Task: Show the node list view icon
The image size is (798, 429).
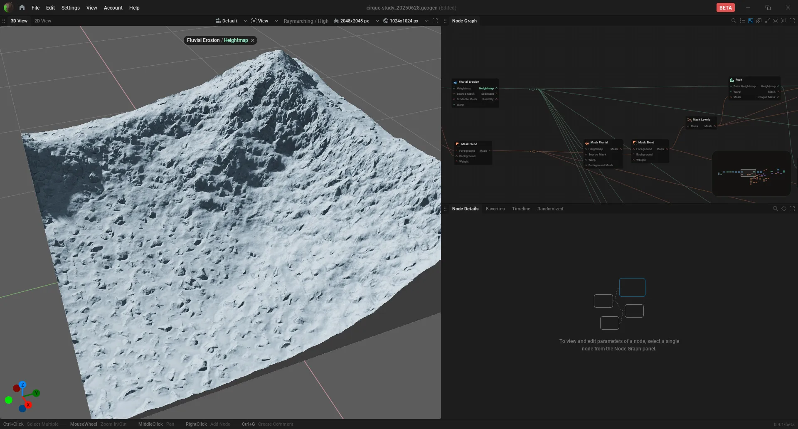Action: point(742,21)
